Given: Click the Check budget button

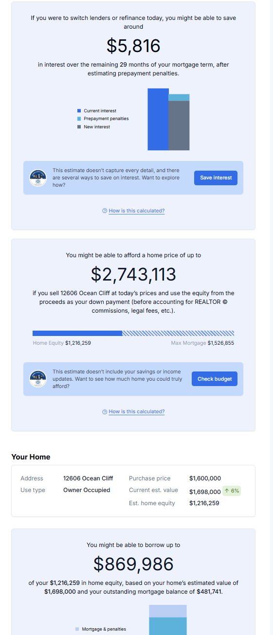Looking at the screenshot, I should pyautogui.click(x=215, y=379).
